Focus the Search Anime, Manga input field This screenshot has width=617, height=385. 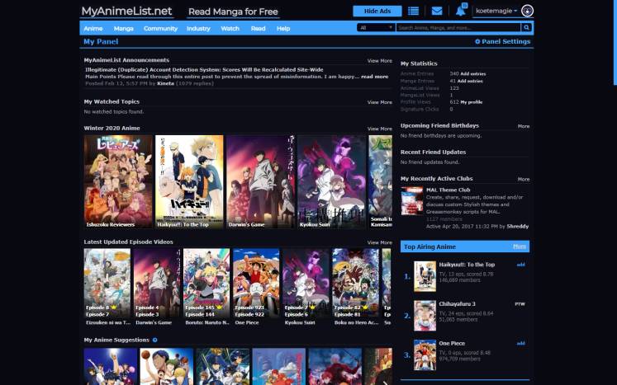458,27
